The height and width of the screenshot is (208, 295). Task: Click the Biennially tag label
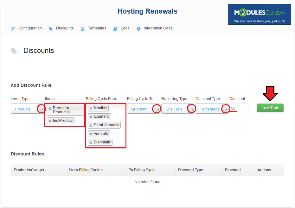pyautogui.click(x=102, y=142)
